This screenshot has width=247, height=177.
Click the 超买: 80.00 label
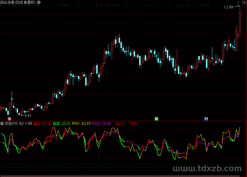(x=42, y=124)
